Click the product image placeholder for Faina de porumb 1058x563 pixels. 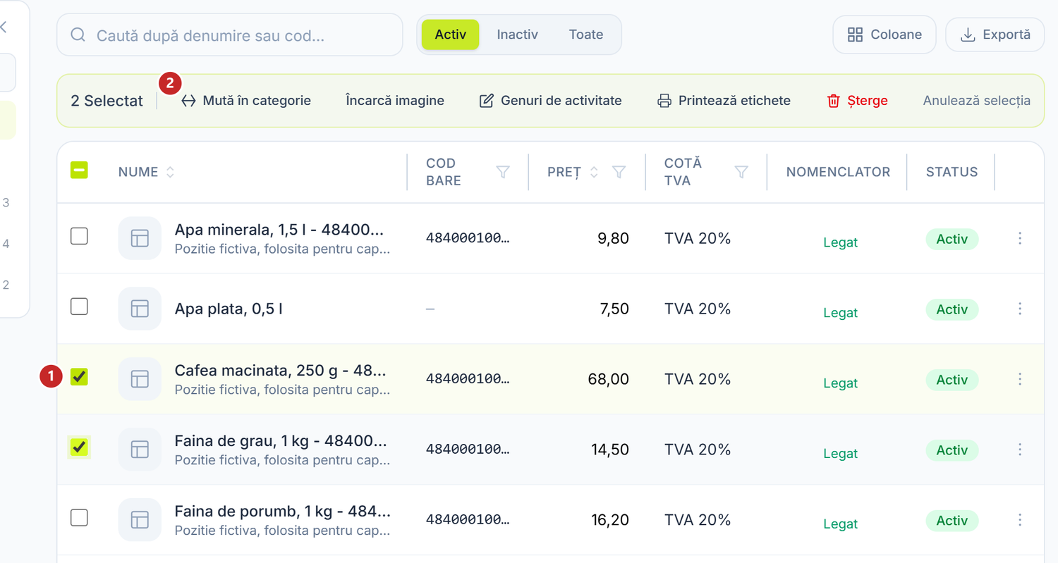(140, 520)
